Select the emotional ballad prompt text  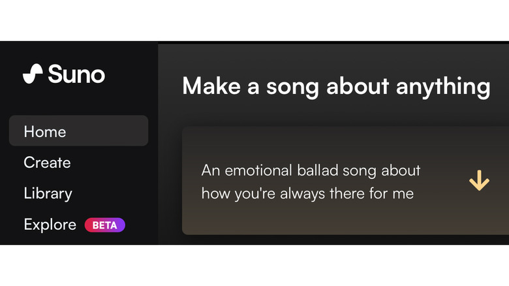point(311,182)
